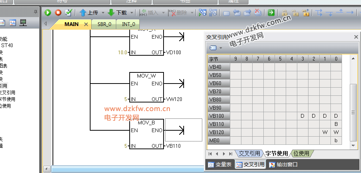Open the 下载 (Download) dropdown arrow

[x=132, y=13]
